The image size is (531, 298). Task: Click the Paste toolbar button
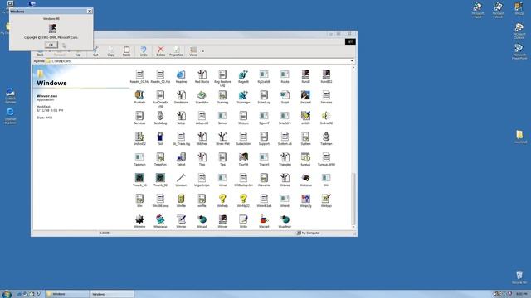[x=126, y=51]
